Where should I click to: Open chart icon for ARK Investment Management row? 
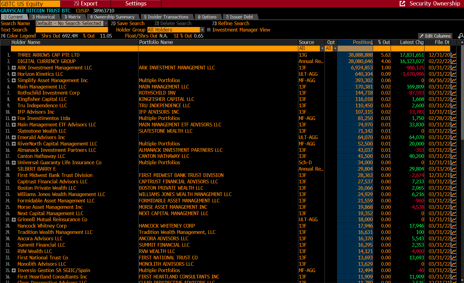coord(453,68)
